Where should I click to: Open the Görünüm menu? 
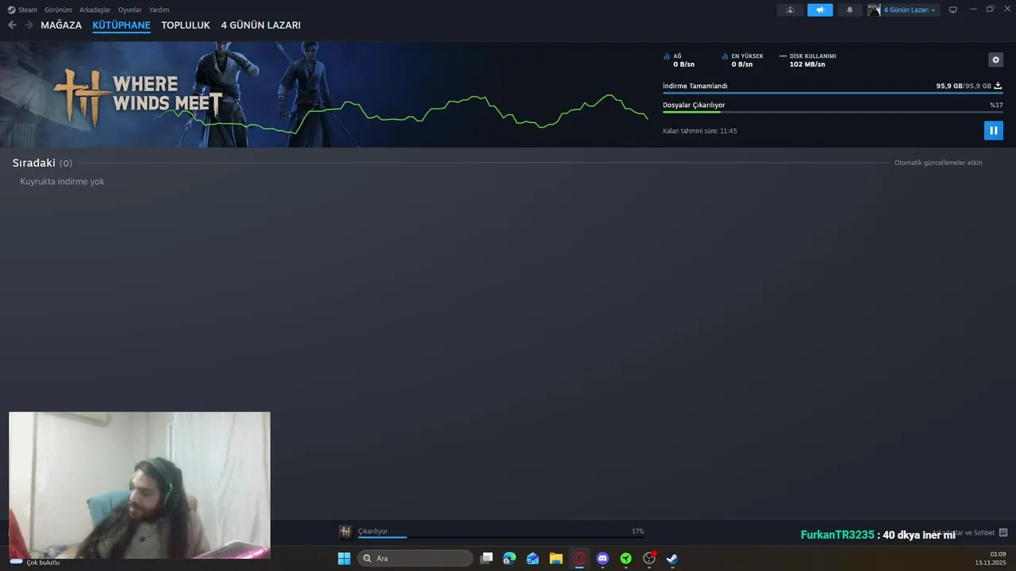coord(58,10)
